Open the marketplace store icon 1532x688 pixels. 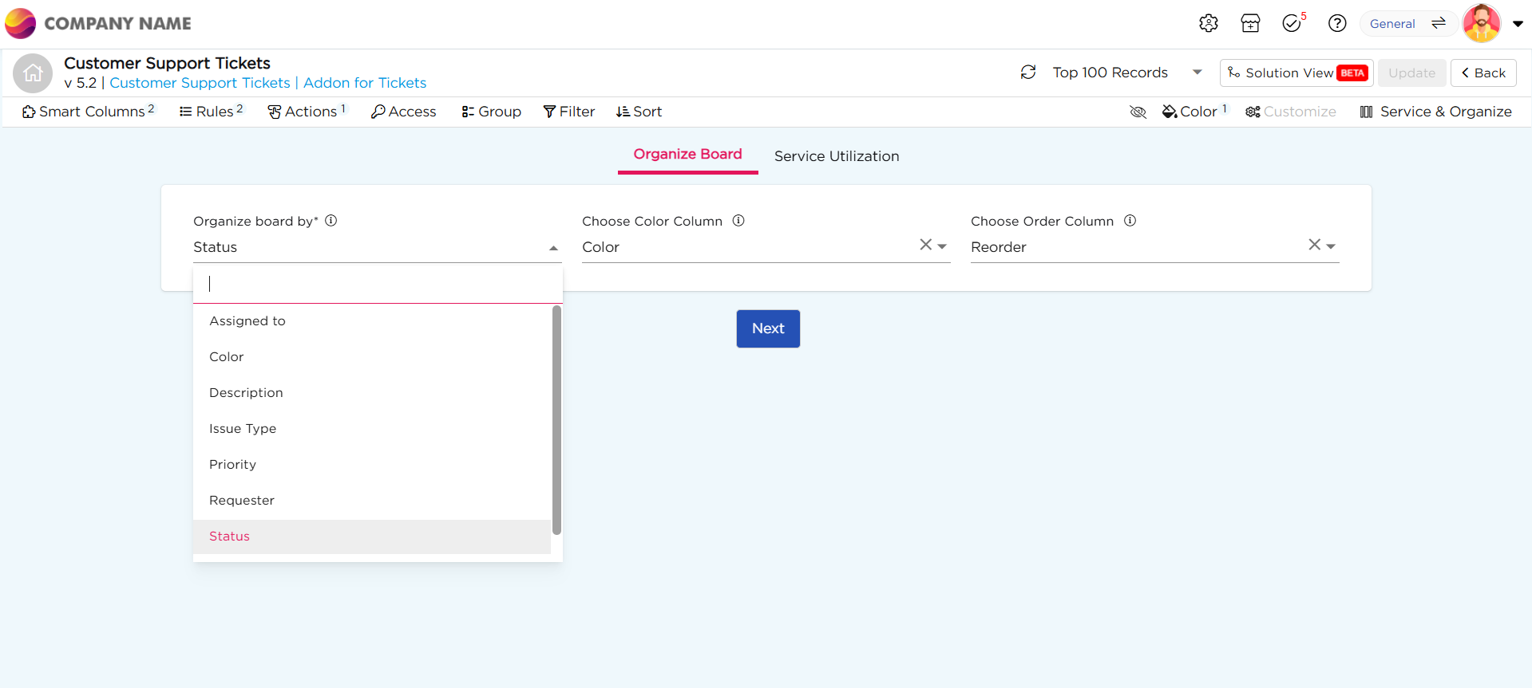point(1250,23)
